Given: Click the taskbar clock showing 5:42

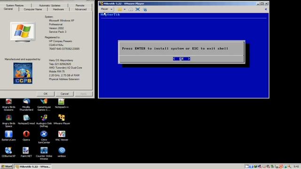Looking at the screenshot, I should (296, 167).
